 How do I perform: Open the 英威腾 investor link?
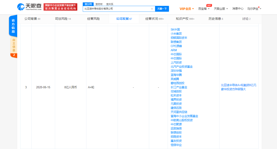coord(175,79)
